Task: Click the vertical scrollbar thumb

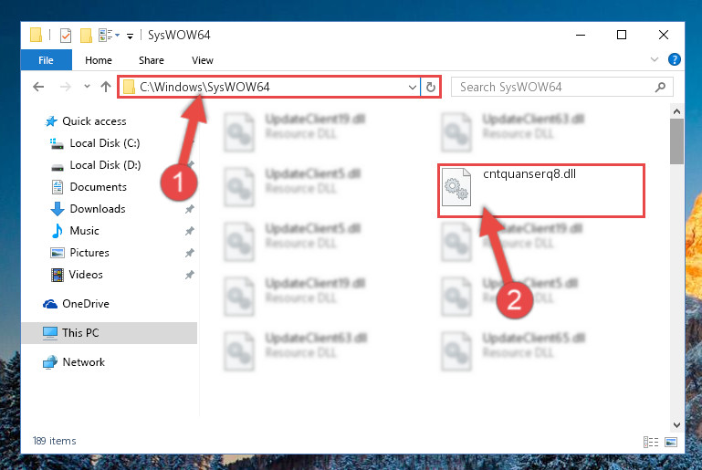Action: tap(676, 141)
